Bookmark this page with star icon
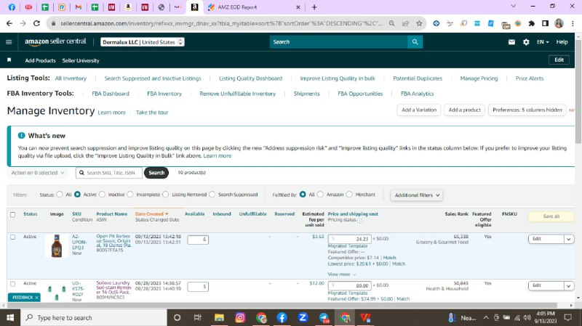Image resolution: width=582 pixels, height=326 pixels. point(419,23)
